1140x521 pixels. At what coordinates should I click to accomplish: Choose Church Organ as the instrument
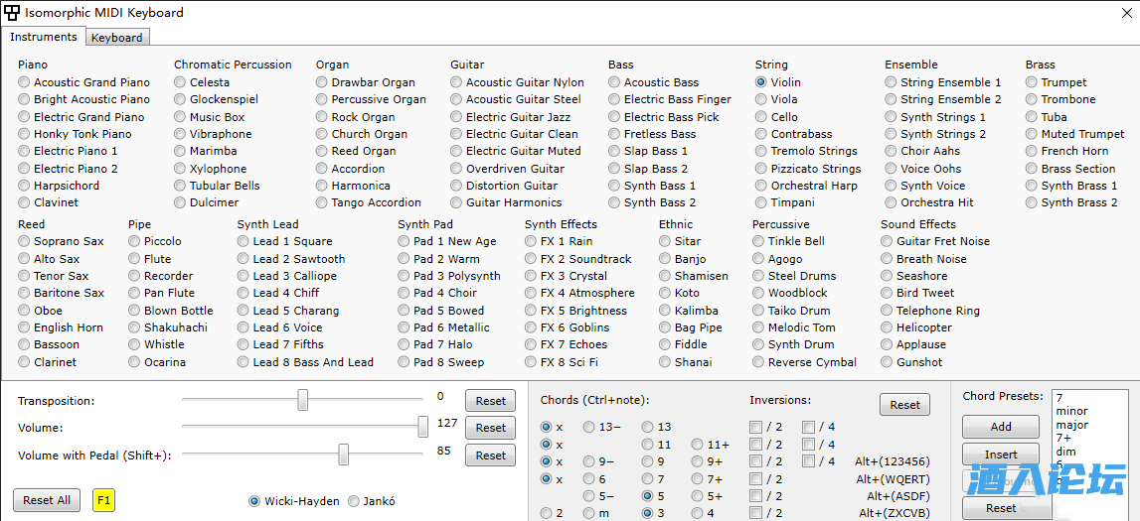coord(323,134)
